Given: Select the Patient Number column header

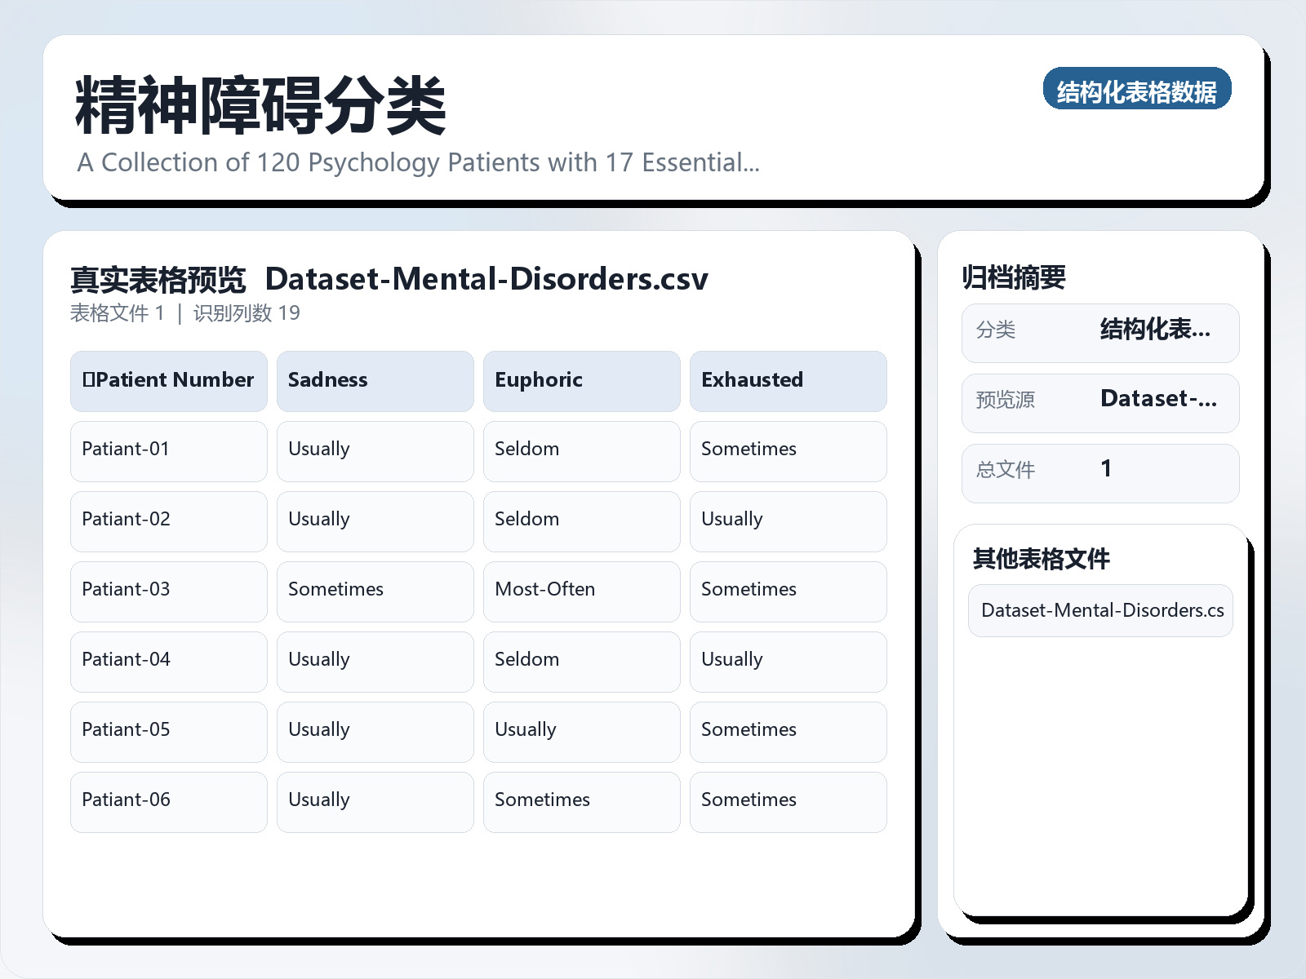Looking at the screenshot, I should coord(168,380).
